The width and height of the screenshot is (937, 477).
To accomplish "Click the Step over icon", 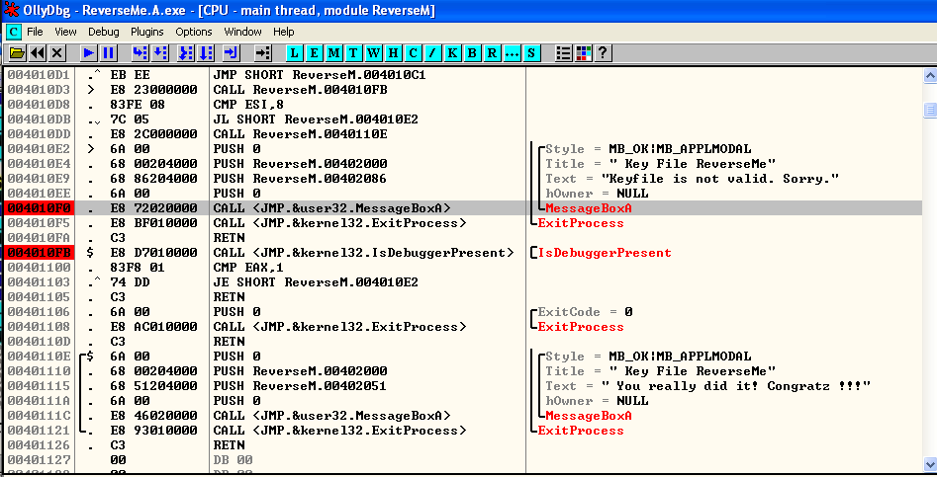I will click(159, 53).
